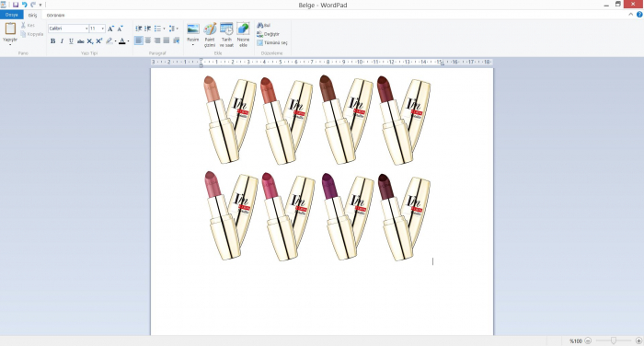Save the document from the quick access toolbar
Viewport: 644px width, 346px height.
tap(16, 5)
